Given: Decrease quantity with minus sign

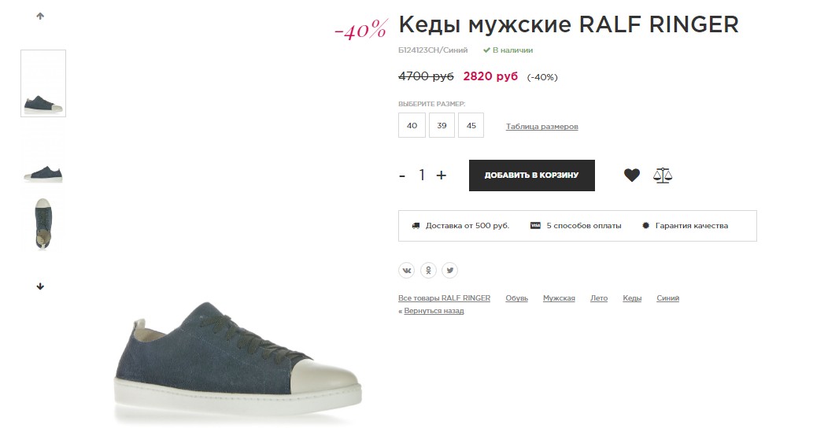Looking at the screenshot, I should (x=402, y=176).
